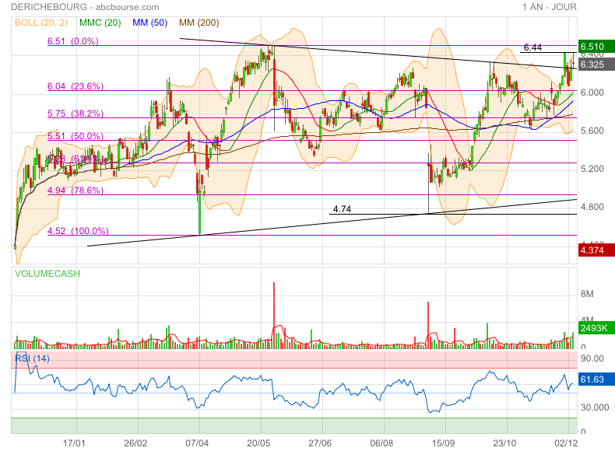
Task: Click the 5.600 price axis label
Action: (x=592, y=131)
